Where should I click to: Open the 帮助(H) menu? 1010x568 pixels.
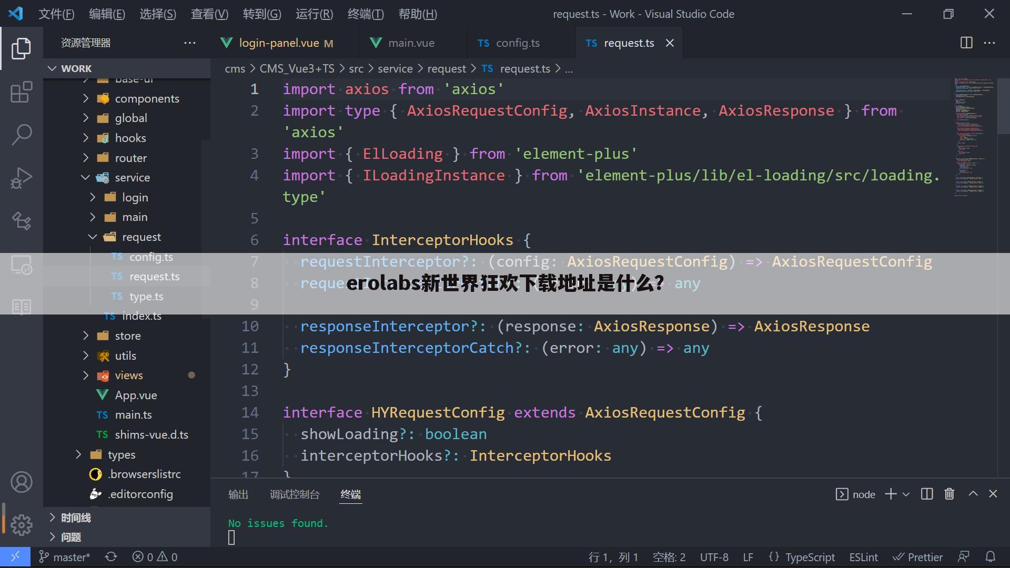click(x=418, y=14)
